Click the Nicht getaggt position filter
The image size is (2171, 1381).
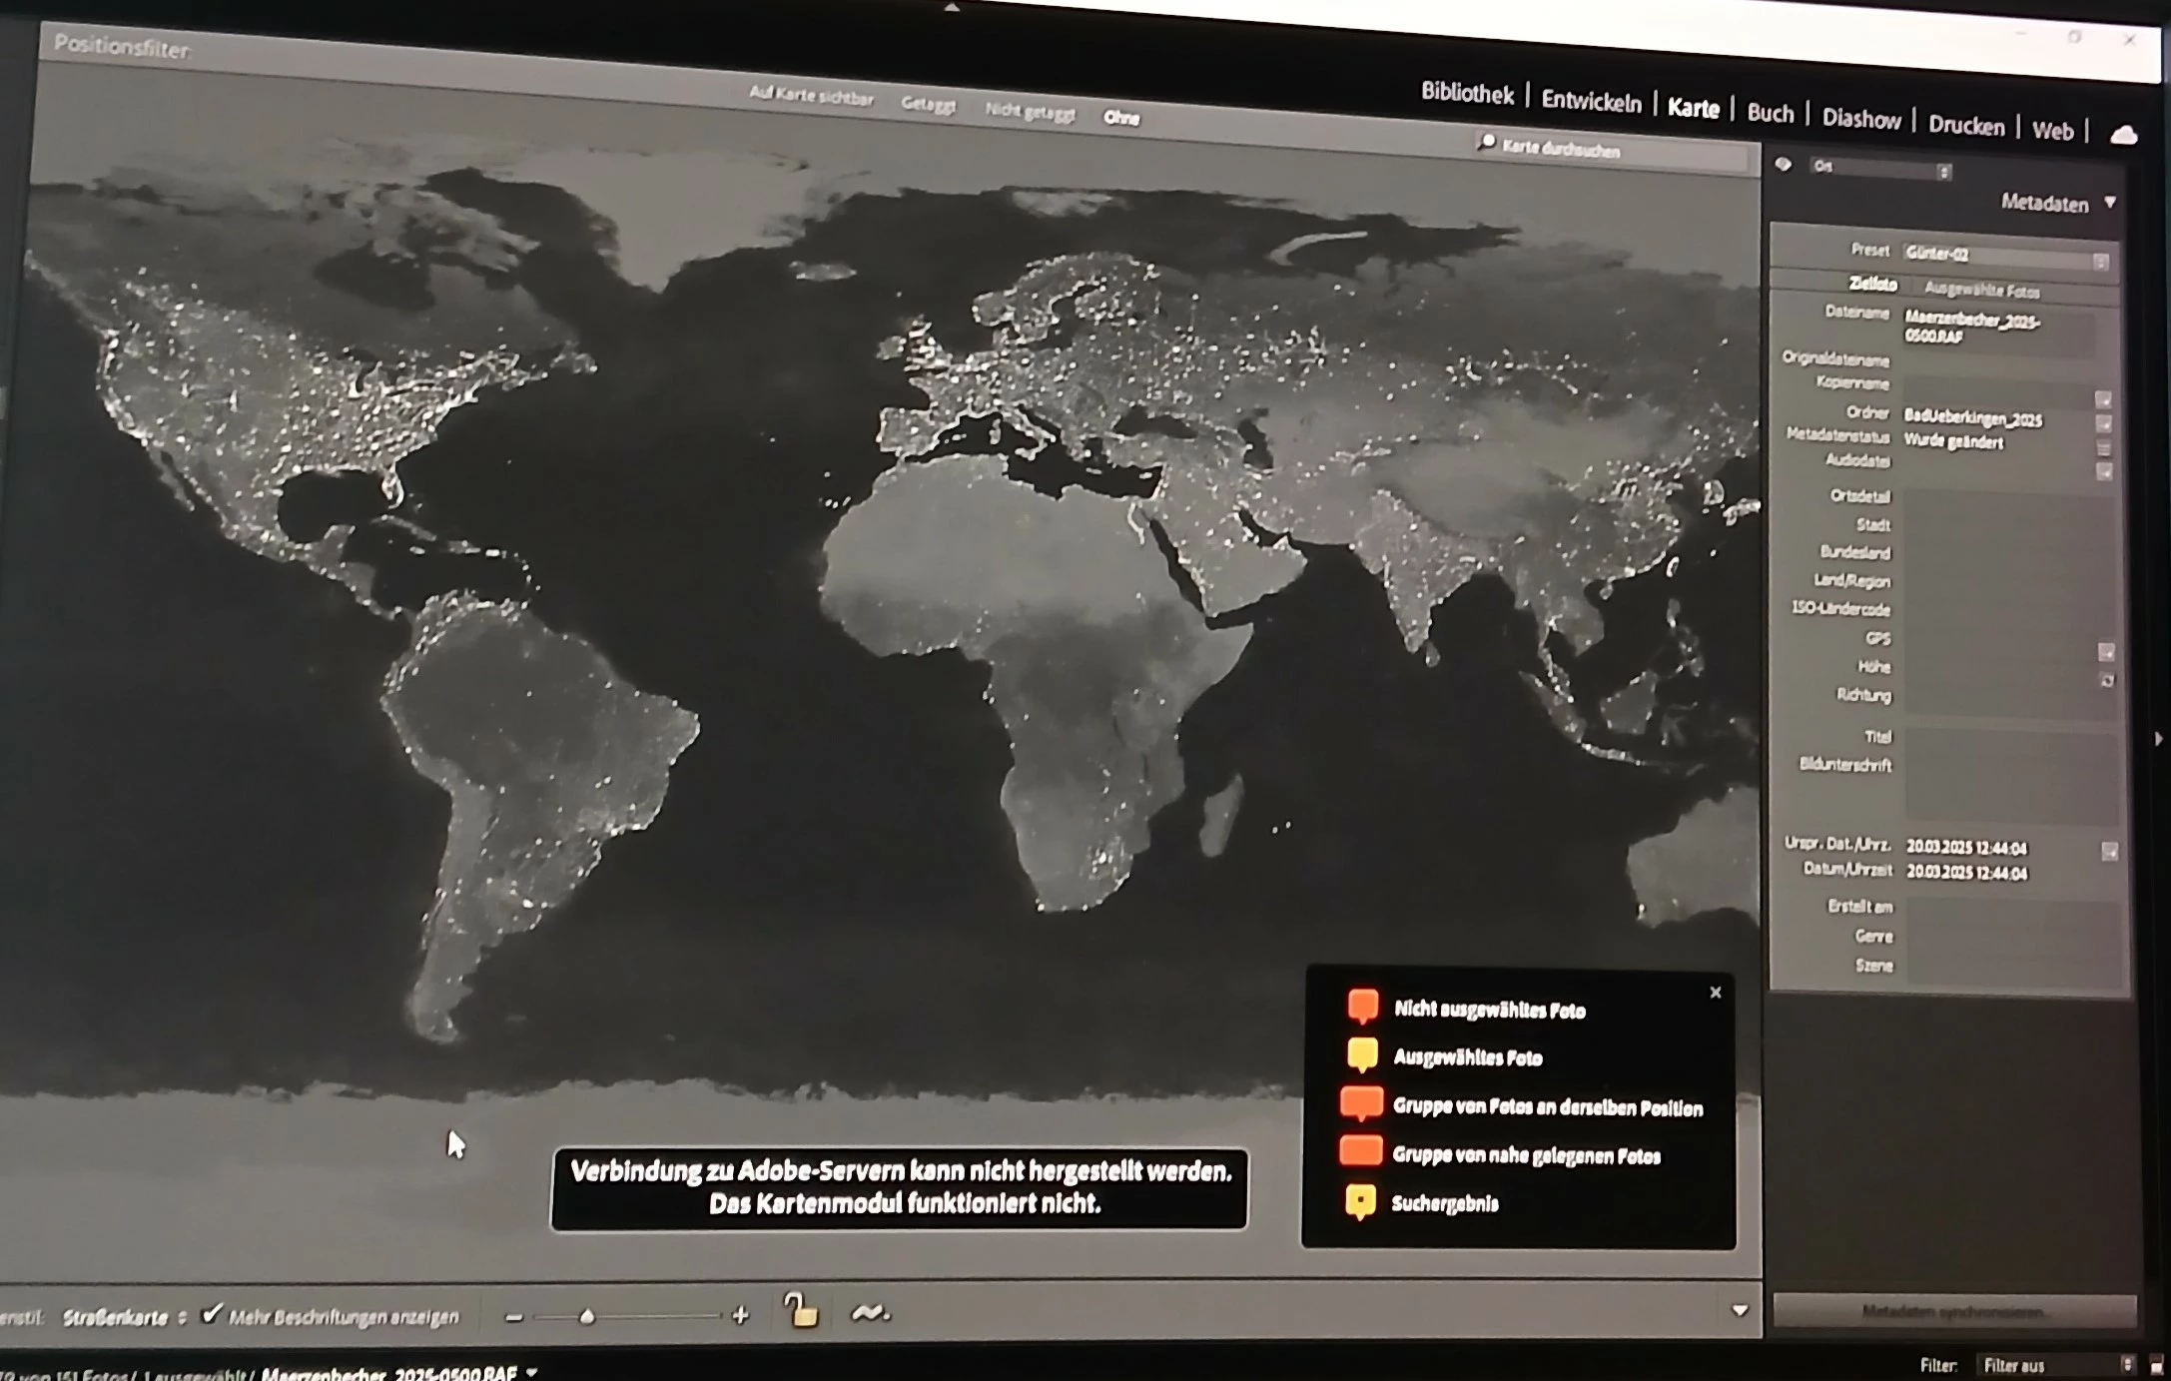(x=1030, y=112)
